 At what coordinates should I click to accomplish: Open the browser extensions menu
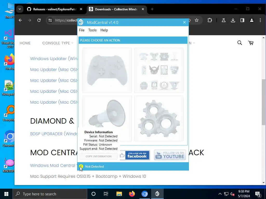210,20
